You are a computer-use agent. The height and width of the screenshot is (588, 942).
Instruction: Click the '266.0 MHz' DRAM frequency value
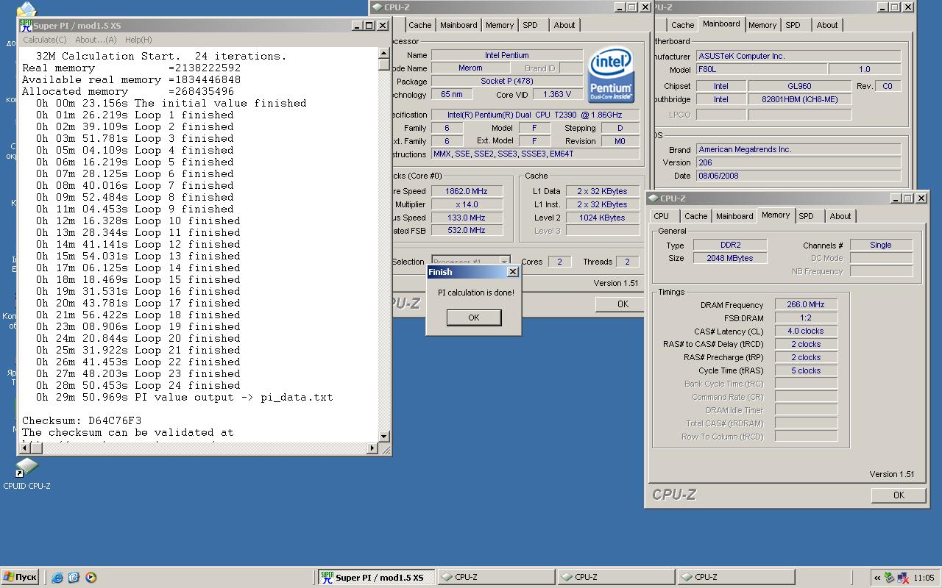tap(806, 304)
